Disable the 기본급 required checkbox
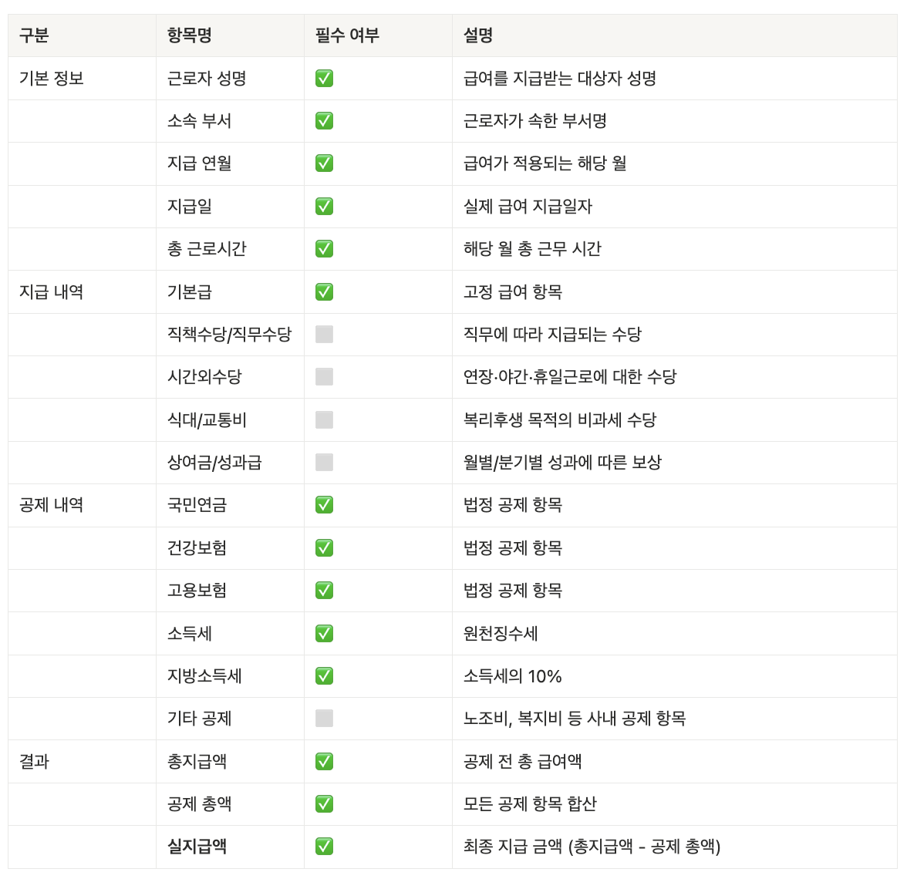Screen dimensions: 907x879 (x=324, y=292)
